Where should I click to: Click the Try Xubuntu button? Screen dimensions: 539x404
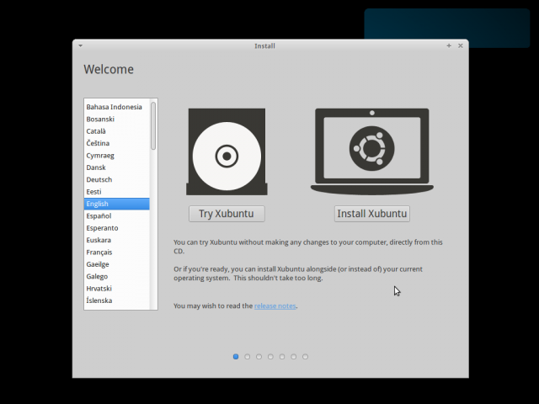point(227,214)
